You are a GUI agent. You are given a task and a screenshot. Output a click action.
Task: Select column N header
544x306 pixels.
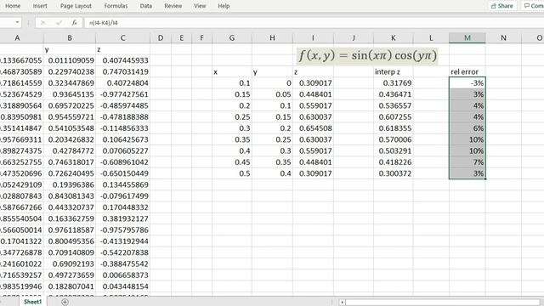[503, 38]
